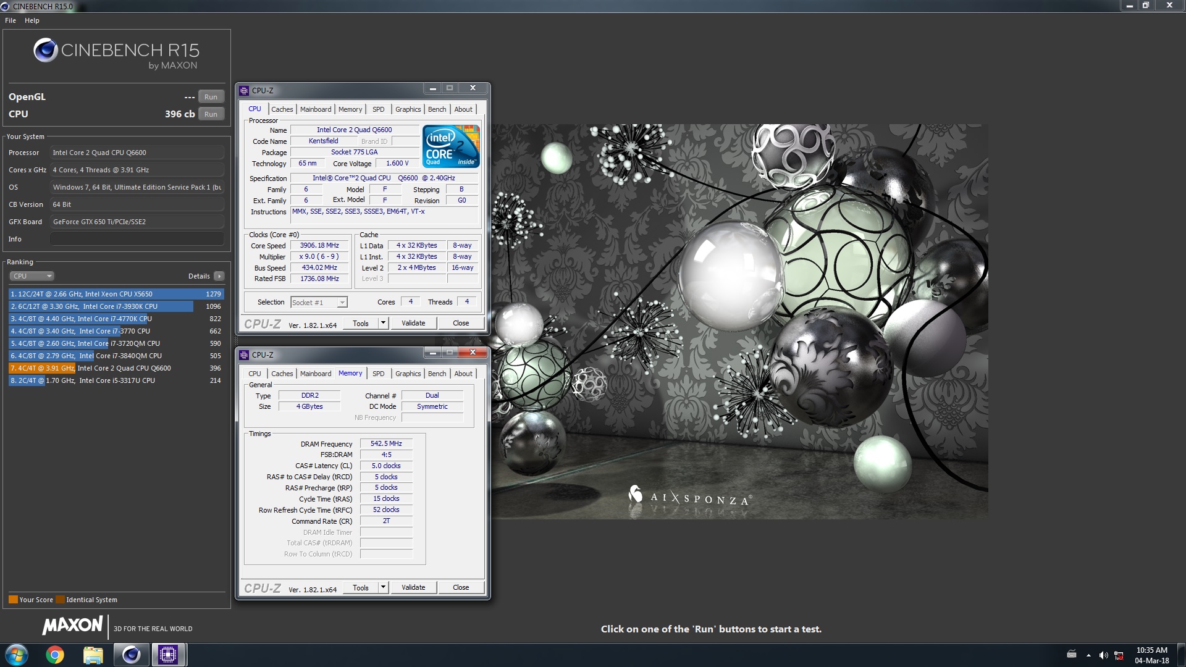Select Core i7-4770K ranking entry
Viewport: 1186px width, 667px height.
click(116, 319)
